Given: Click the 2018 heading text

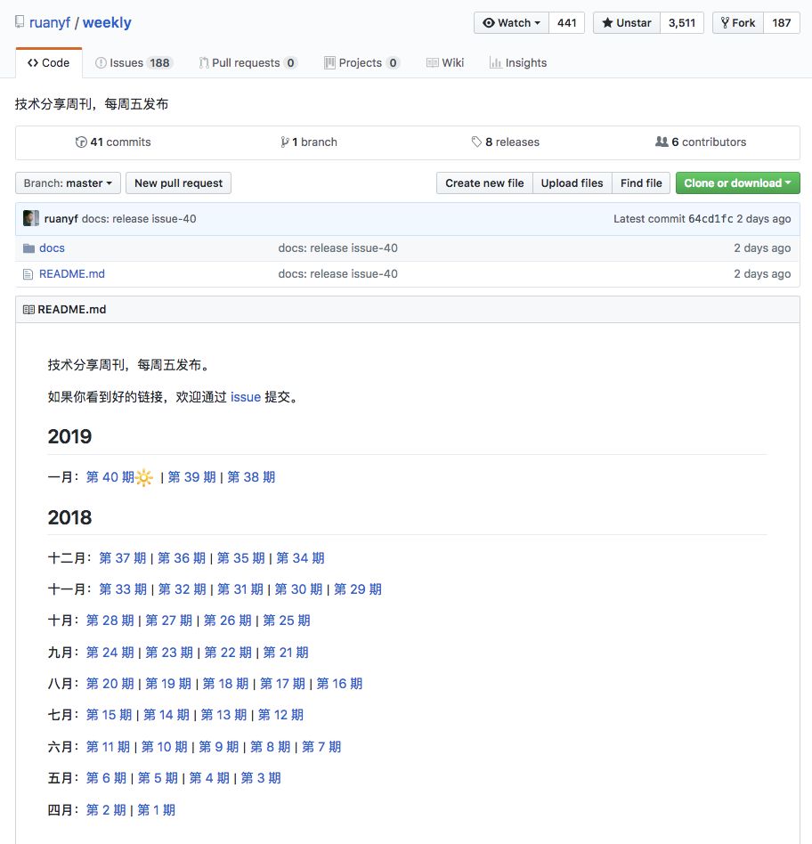Looking at the screenshot, I should [69, 518].
